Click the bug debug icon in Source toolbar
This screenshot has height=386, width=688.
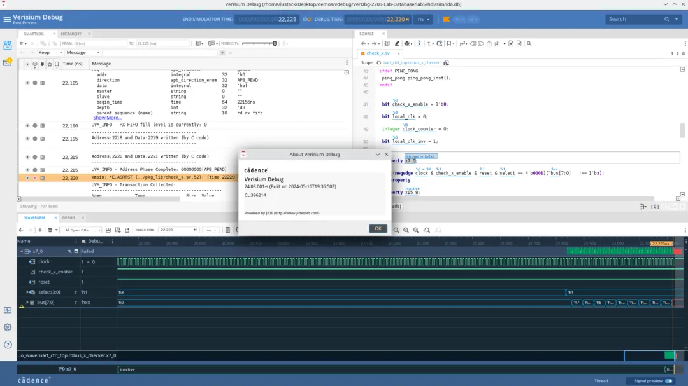click(x=407, y=44)
